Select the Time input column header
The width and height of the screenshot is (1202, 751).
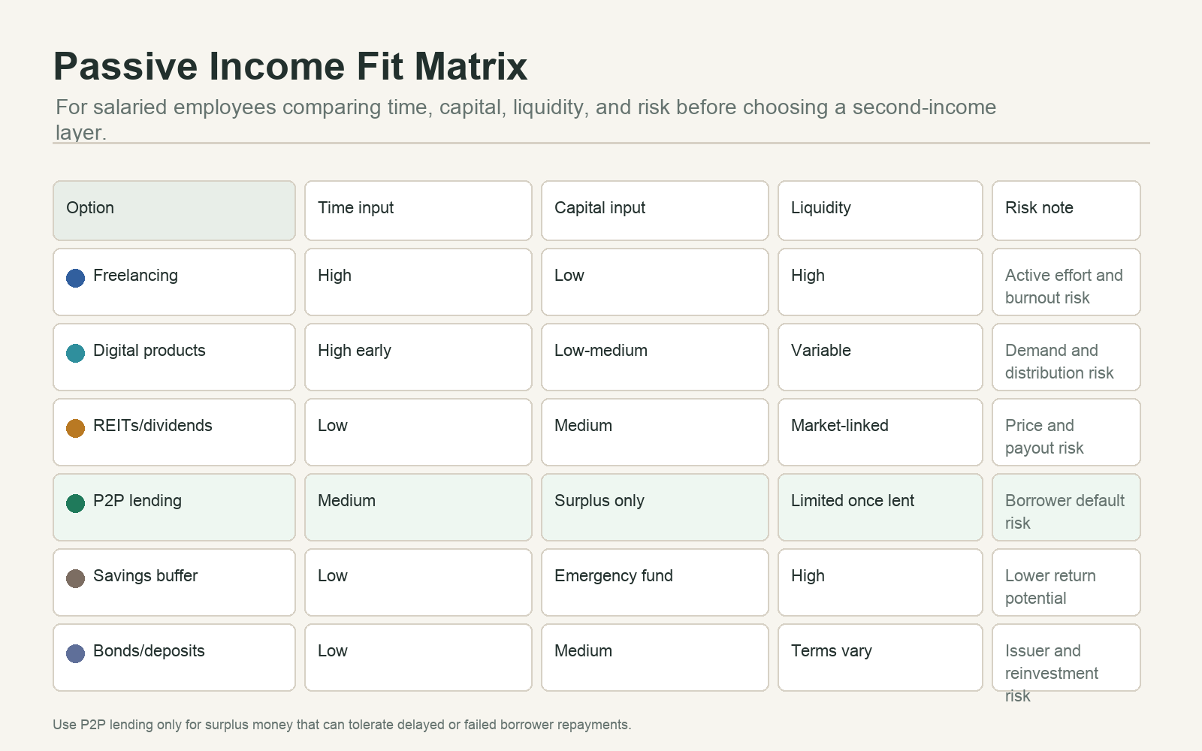point(418,210)
